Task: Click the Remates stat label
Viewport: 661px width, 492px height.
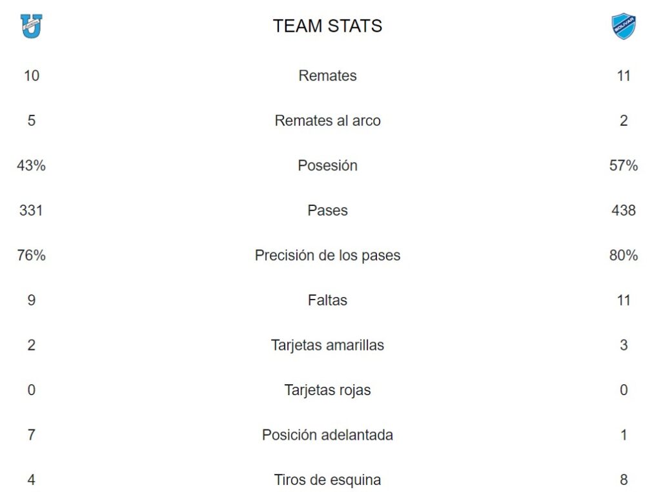Action: (327, 76)
